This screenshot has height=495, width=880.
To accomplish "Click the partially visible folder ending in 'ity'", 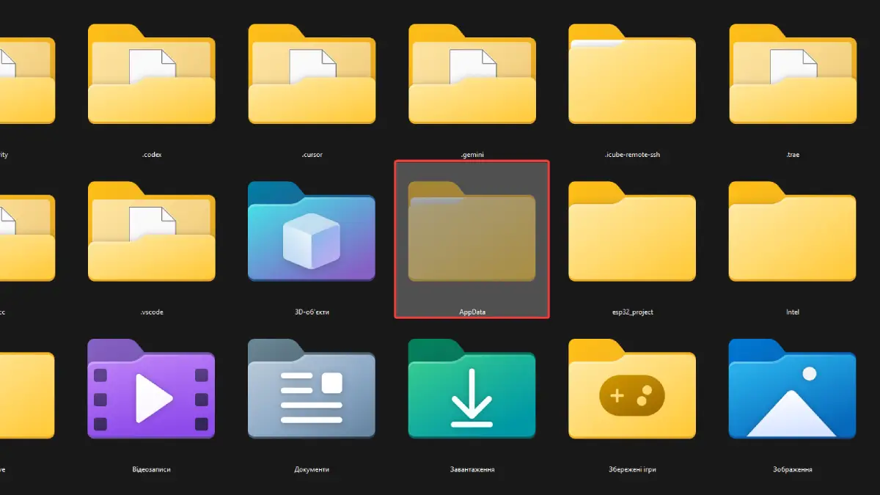I will [27, 74].
